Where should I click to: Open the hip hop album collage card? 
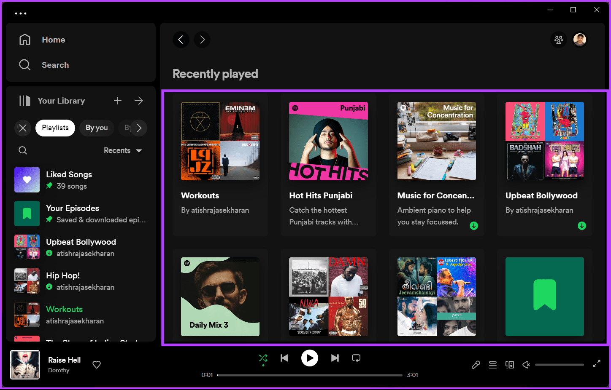[328, 297]
